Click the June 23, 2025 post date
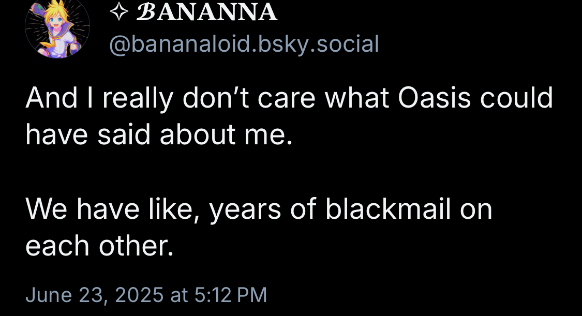This screenshot has width=582, height=316. pyautogui.click(x=95, y=295)
